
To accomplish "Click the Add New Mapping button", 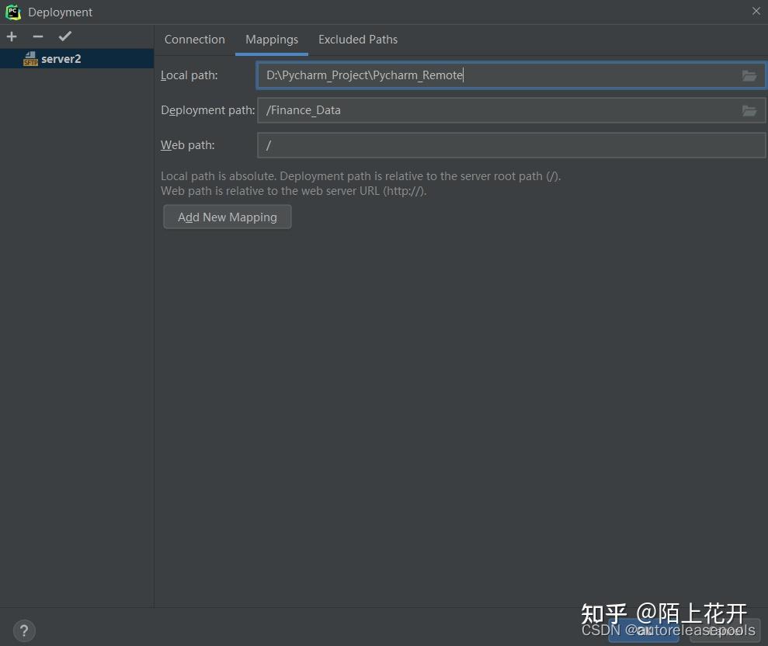I will point(227,217).
